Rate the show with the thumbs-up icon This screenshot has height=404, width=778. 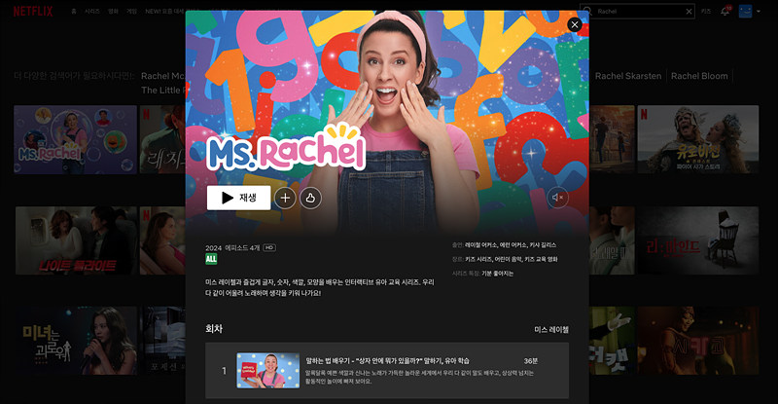click(x=310, y=198)
